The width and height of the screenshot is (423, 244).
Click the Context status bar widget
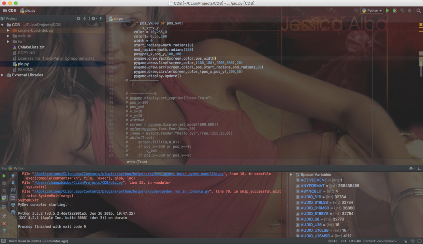tap(380, 241)
